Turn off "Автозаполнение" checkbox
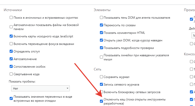The width and height of the screenshot is (195, 106). click(x=11, y=59)
